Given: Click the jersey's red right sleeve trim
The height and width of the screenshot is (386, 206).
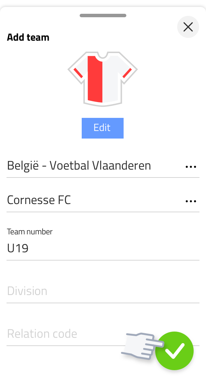Looking at the screenshot, I should tap(127, 73).
